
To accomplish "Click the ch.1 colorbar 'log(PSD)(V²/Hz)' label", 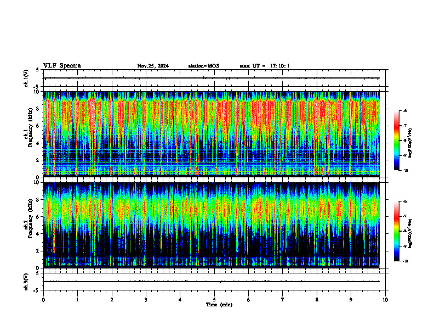I will [410, 143].
